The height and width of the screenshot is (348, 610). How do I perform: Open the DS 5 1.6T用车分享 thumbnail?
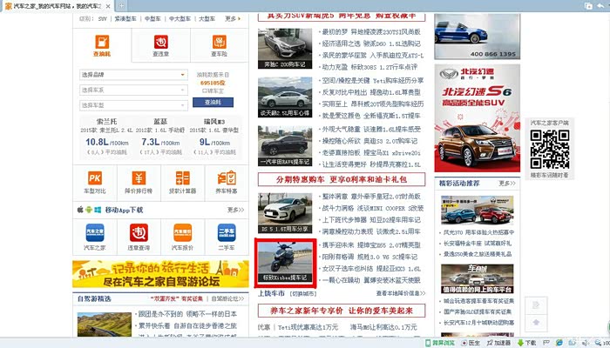click(x=285, y=213)
